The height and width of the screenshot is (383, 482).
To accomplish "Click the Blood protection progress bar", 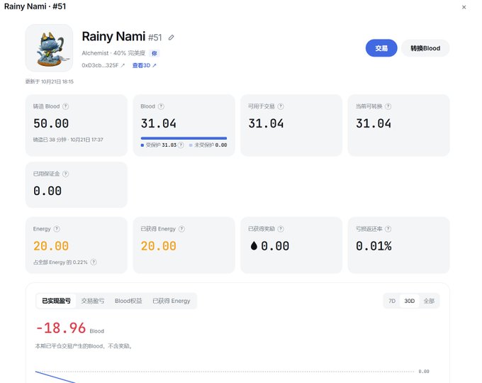I will 184,138.
